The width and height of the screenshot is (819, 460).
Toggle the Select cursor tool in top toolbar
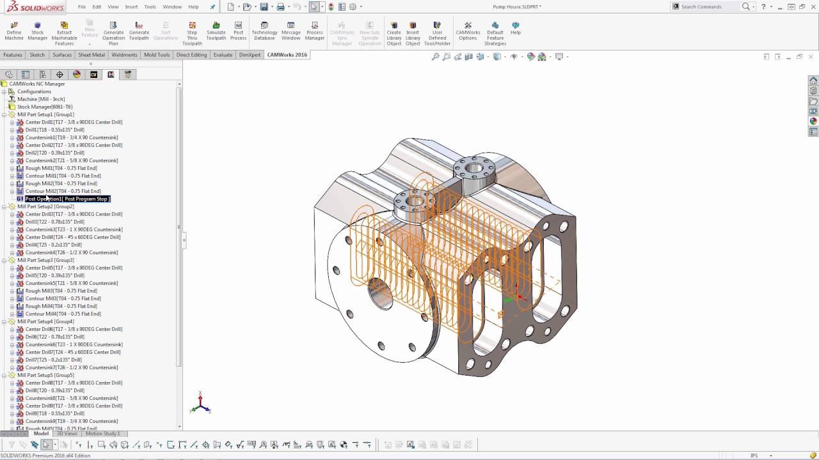tap(314, 6)
